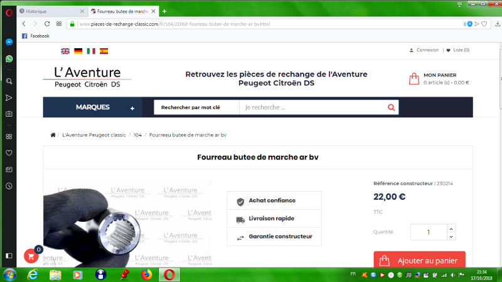Open floating red cart button
The width and height of the screenshot is (502, 282).
(x=31, y=256)
